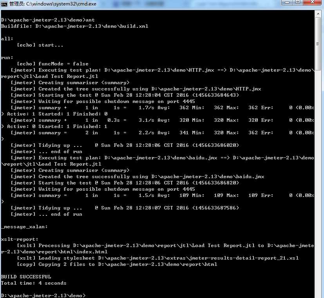324x298 pixels.
Task: Click the 'Buildfile: D:\apache-jmeter-2.13\demo\build.xml' line
Action: 74,26
